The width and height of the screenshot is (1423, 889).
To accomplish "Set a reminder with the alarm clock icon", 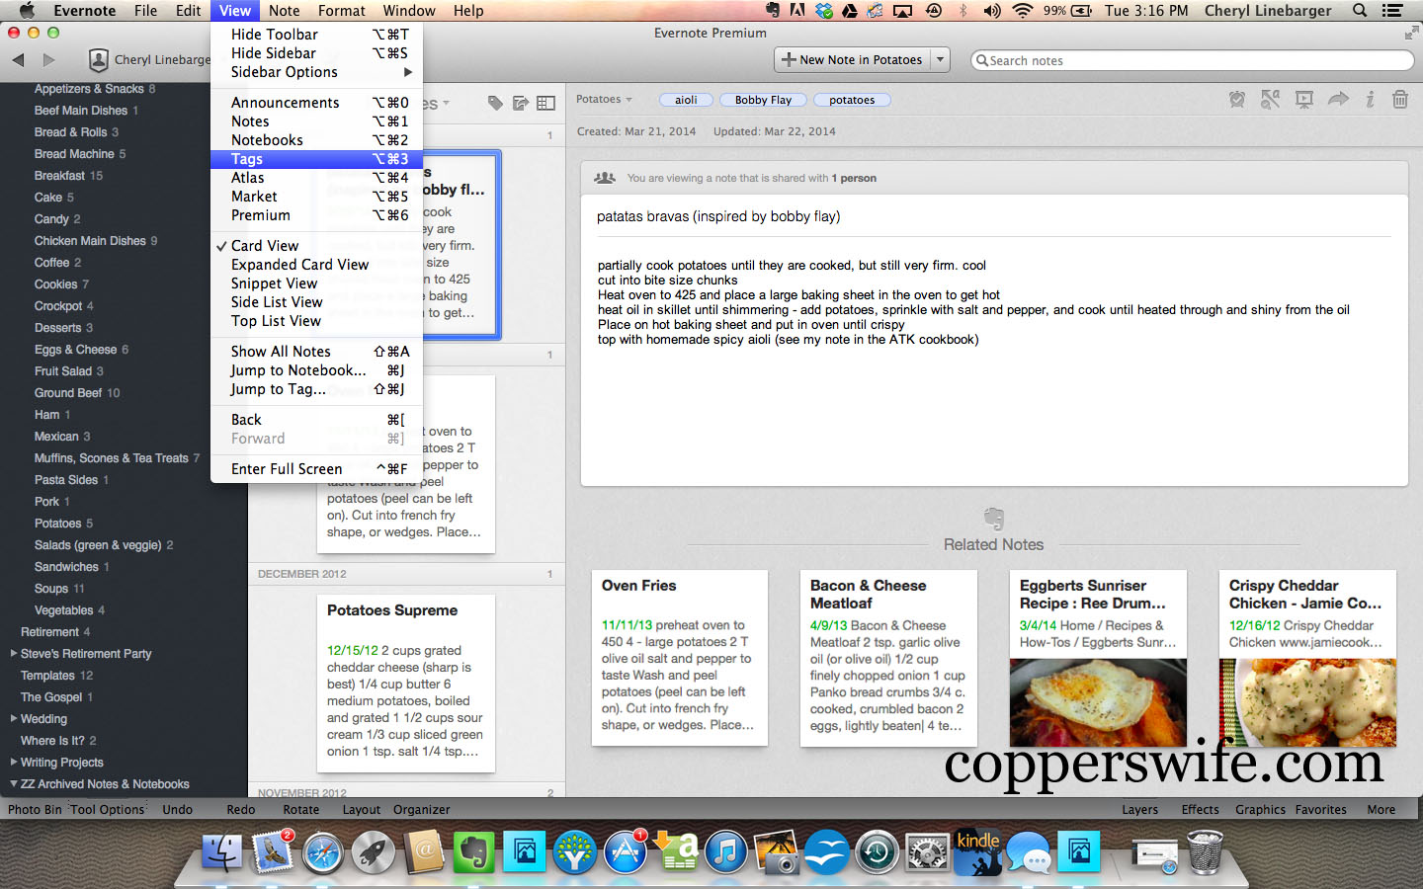I will pos(1237,99).
